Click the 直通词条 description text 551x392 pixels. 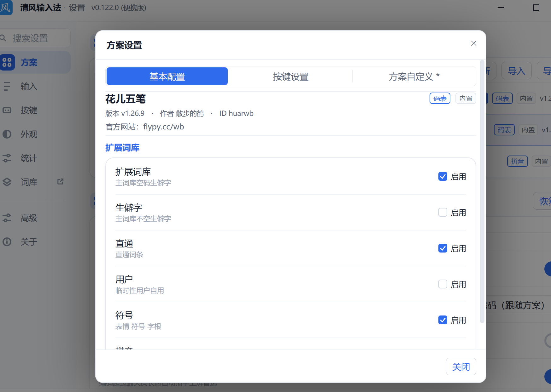click(x=129, y=255)
